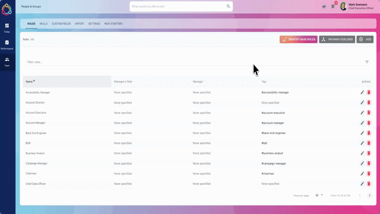Edit the Back End Engineer role
Screen dimensions: 380x214
click(362, 133)
